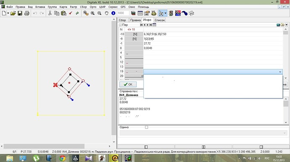Image resolution: width=290 pixels, height=162 pixels.
Task: Cut selection with the scissors icon
Action: coord(50,13)
